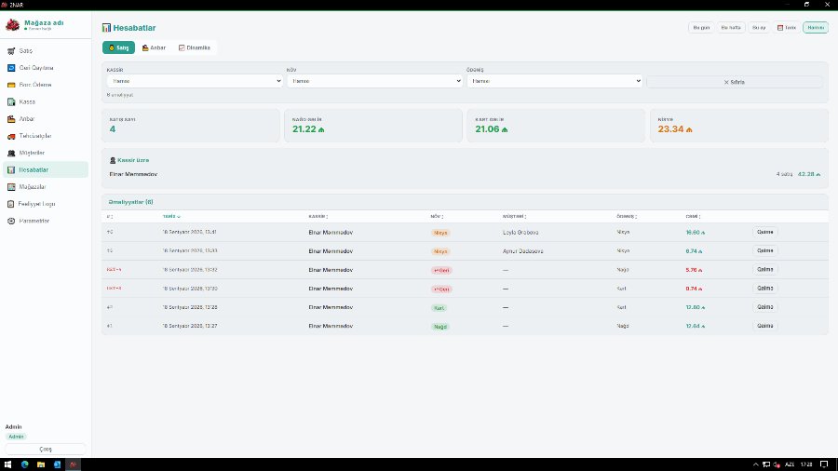Open Təchizatçılar truck icon in sidebar
This screenshot has height=471, width=838.
(10, 136)
